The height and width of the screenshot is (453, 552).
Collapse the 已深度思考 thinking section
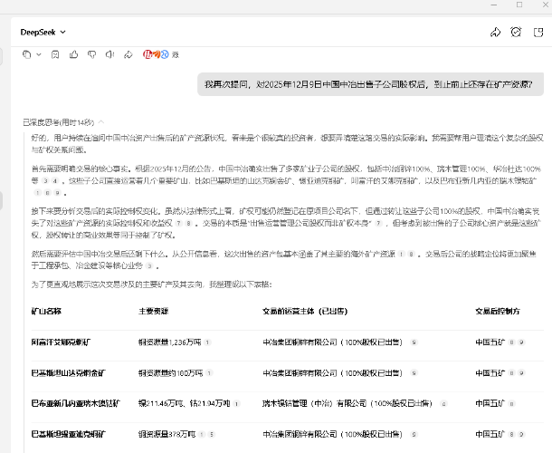[x=63, y=122]
